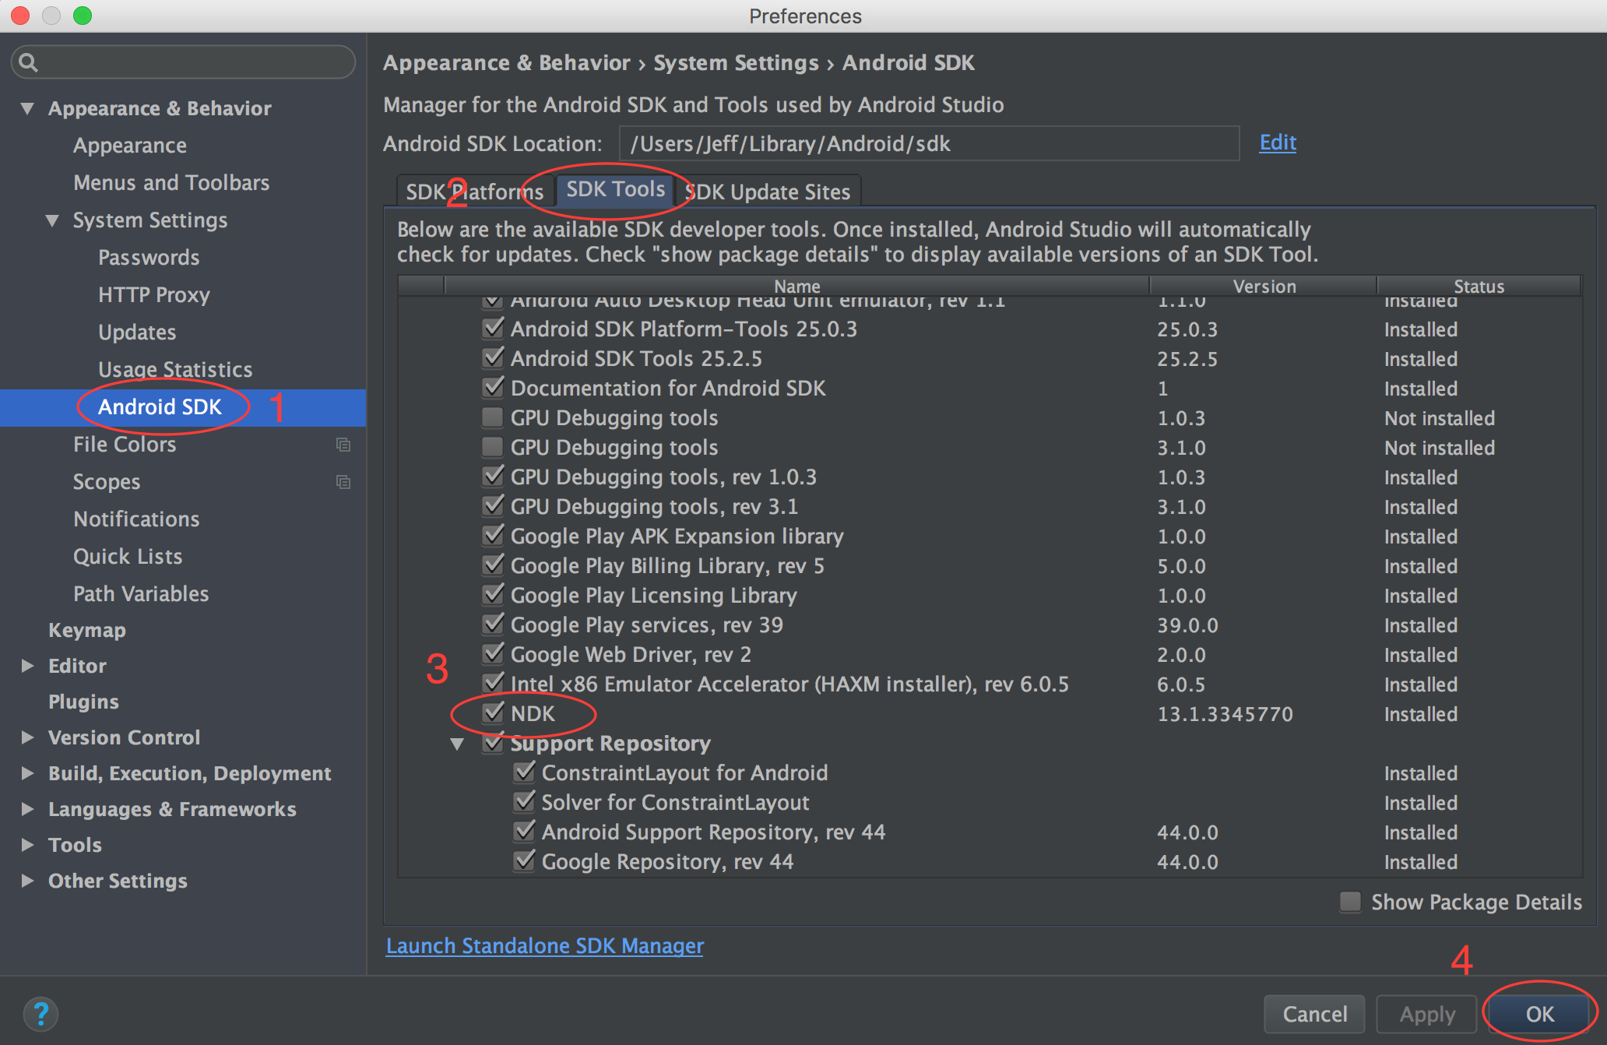The width and height of the screenshot is (1607, 1045).
Task: Expand Languages & Frameworks node
Action: [x=28, y=809]
